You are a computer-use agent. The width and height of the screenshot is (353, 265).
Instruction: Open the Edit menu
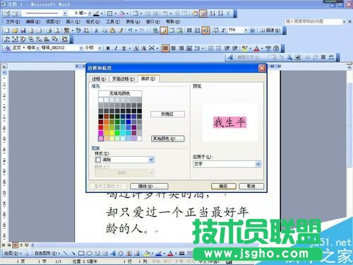[33, 22]
